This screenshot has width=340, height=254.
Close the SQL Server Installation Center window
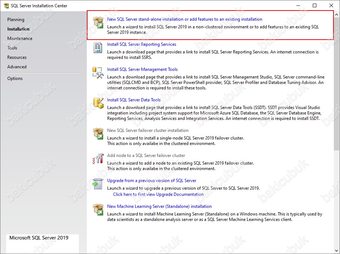point(331,6)
